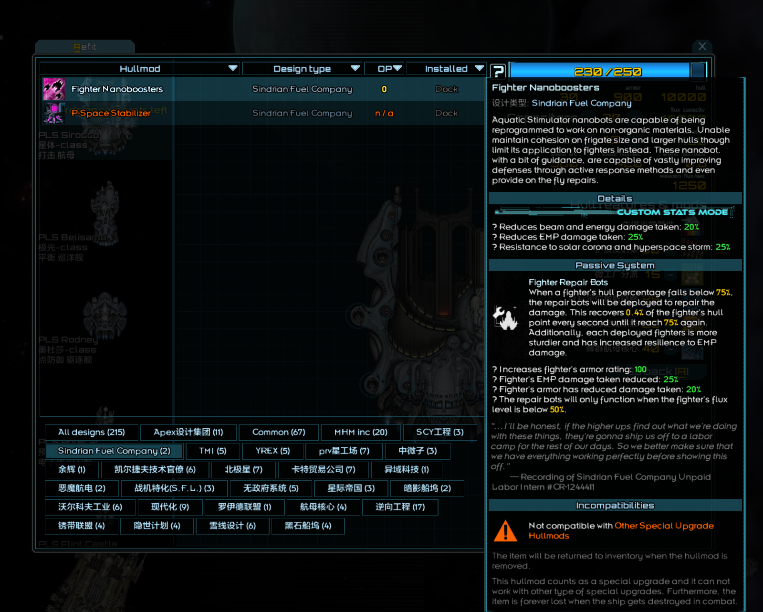Toggle the All designs (215) filter
The width and height of the screenshot is (763, 612).
click(92, 432)
